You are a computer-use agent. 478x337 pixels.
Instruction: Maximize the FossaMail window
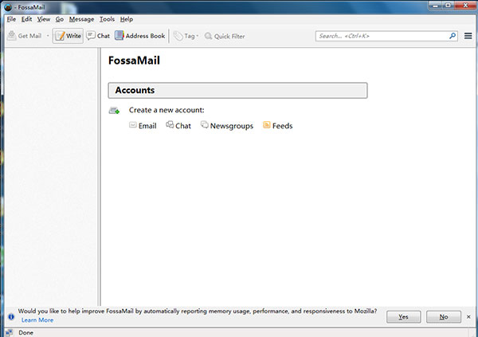pos(448,6)
